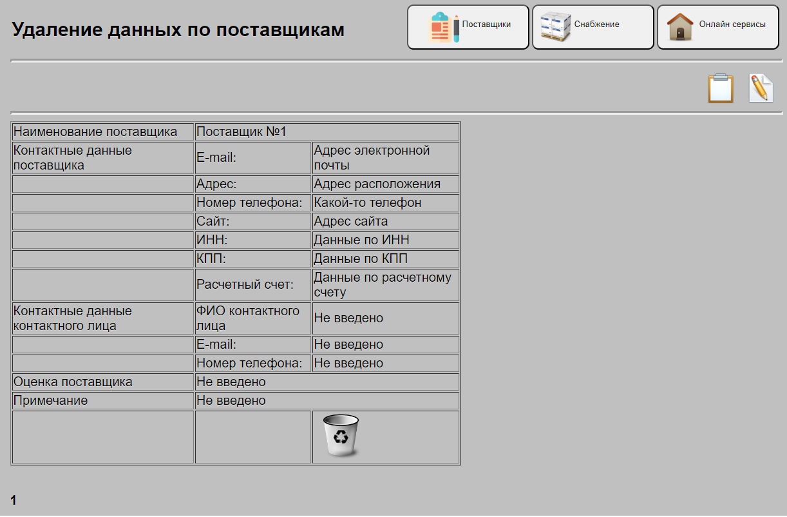Select the supplier name Поставщик №1
787x517 pixels.
coord(327,131)
